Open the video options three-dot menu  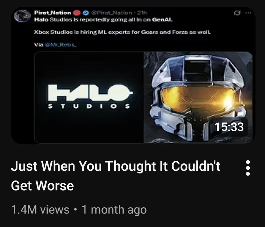click(248, 168)
